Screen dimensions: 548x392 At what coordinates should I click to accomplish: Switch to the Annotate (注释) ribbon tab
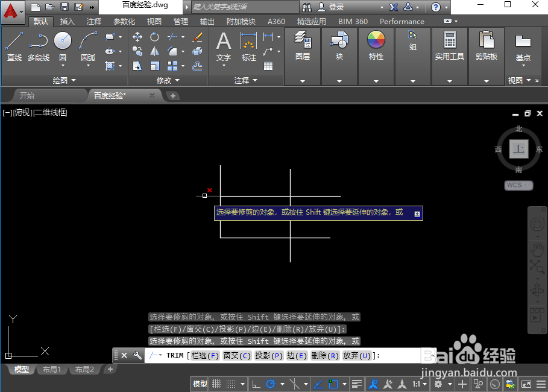[94, 21]
